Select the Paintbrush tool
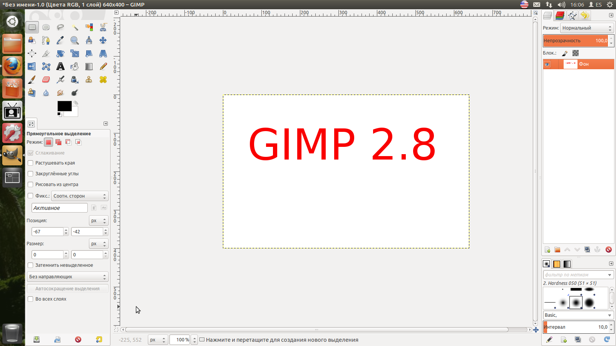 pos(32,80)
